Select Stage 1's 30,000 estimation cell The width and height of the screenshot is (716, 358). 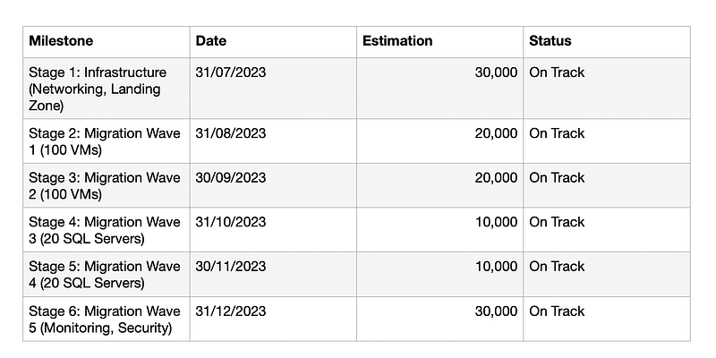point(495,72)
